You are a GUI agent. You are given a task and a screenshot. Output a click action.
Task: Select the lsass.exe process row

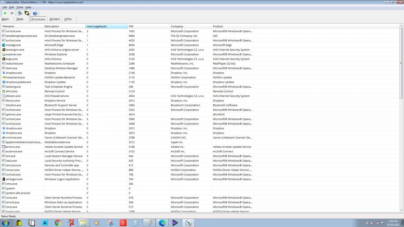coord(128,161)
